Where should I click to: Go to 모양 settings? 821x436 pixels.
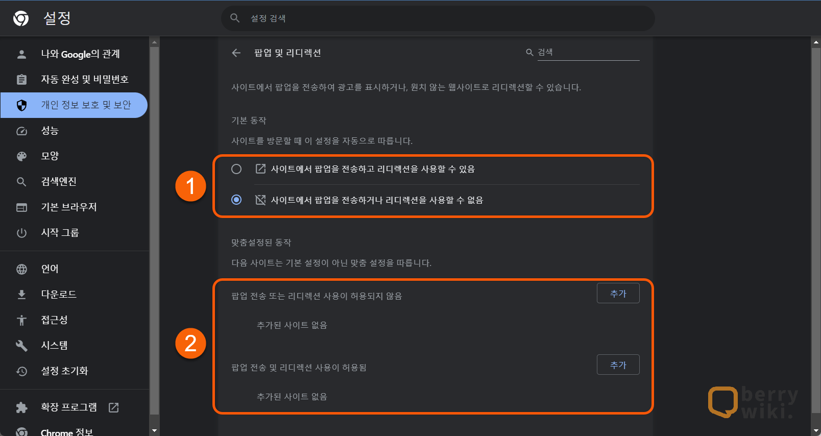point(74,156)
